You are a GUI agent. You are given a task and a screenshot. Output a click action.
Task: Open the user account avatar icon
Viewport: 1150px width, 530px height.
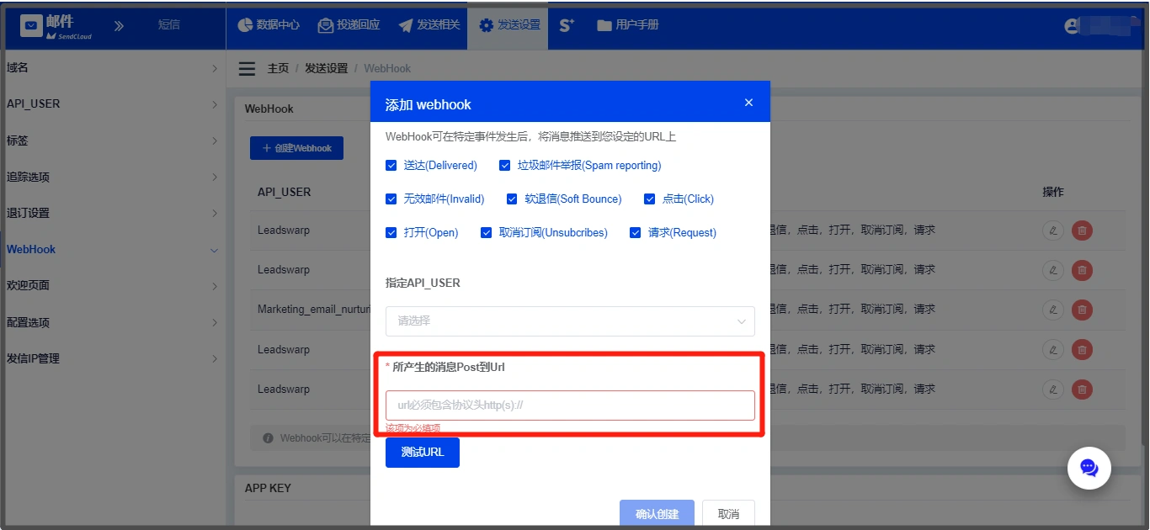click(1072, 26)
